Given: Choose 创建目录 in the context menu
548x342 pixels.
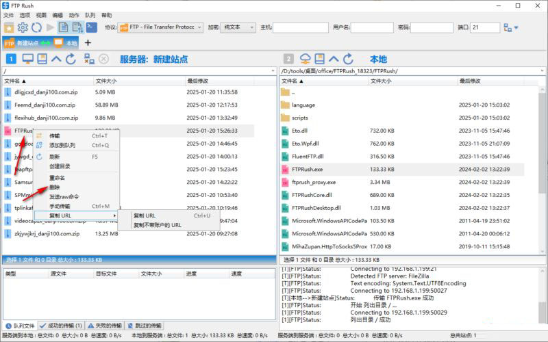Looking at the screenshot, I should pos(77,166).
